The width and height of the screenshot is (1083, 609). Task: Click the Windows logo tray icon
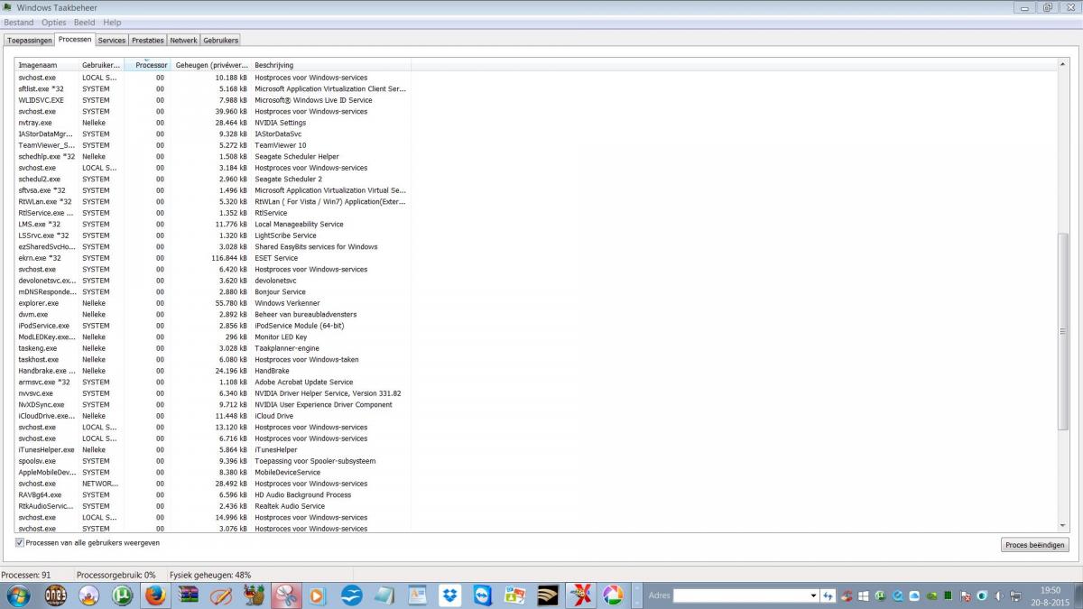coord(864,595)
